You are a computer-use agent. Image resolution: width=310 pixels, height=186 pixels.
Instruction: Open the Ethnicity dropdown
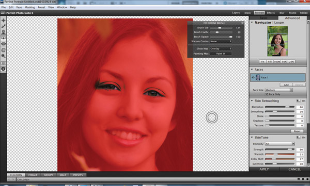[x=280, y=144]
